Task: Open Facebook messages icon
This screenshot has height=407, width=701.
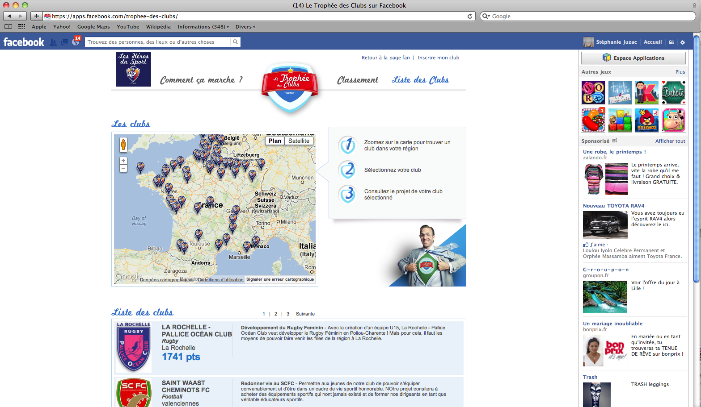Action: (64, 42)
